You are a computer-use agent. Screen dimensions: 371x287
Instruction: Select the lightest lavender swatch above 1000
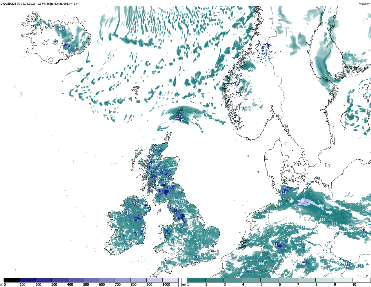pos(170,280)
